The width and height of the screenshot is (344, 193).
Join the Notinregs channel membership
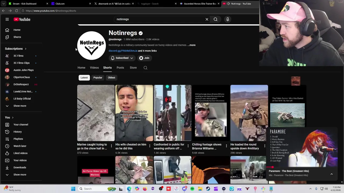coord(144,58)
